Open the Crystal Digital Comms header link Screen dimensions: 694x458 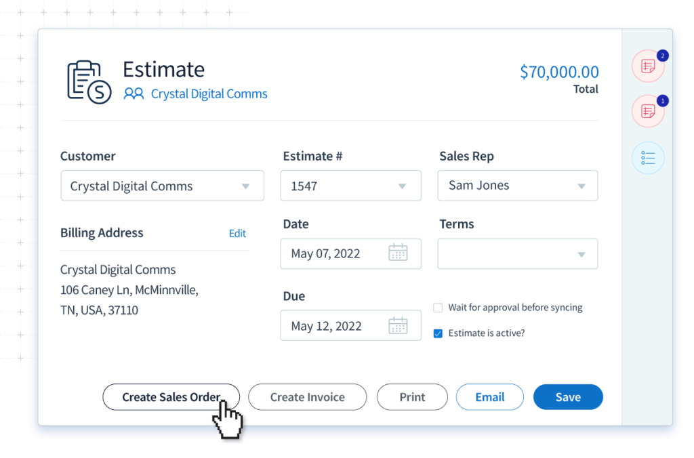(x=209, y=94)
